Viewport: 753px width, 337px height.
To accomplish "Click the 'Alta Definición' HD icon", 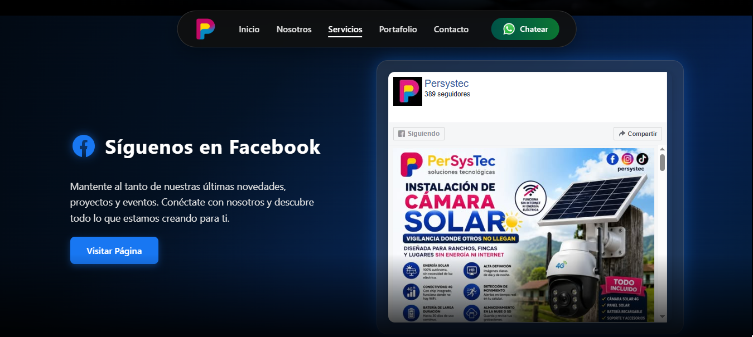I will pos(472,270).
